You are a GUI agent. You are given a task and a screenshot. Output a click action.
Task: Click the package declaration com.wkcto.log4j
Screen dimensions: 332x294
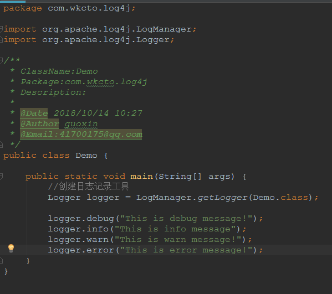89,8
